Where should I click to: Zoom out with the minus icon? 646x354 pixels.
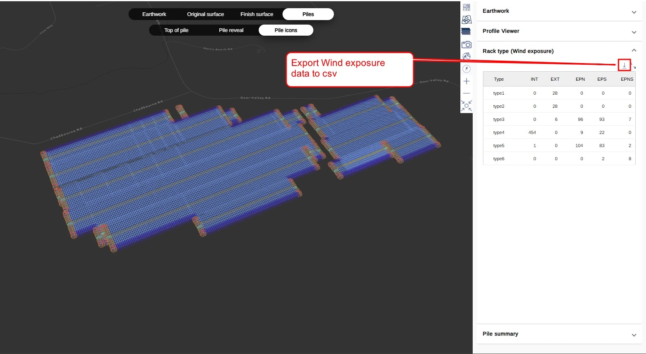pos(467,93)
